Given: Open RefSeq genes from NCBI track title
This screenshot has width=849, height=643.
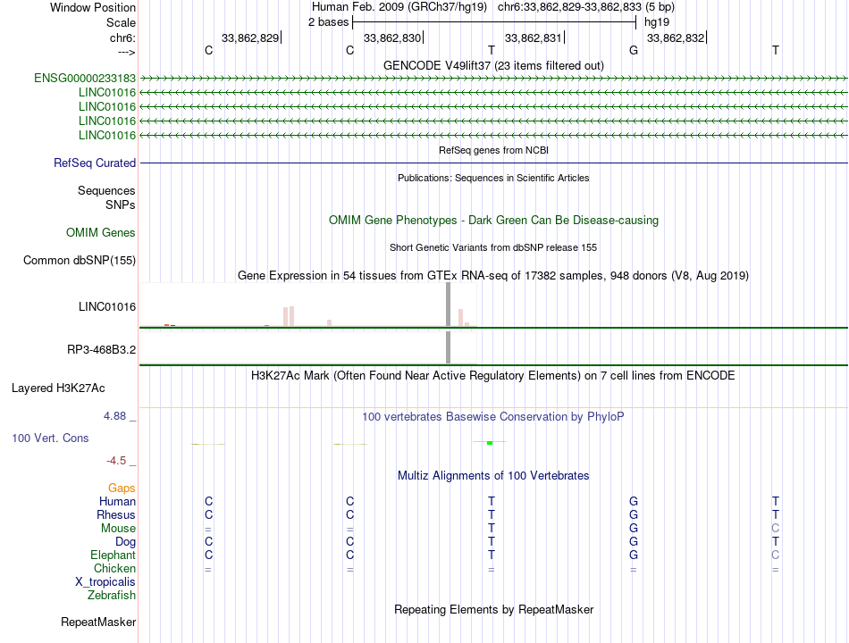Looking at the screenshot, I should pos(493,150).
